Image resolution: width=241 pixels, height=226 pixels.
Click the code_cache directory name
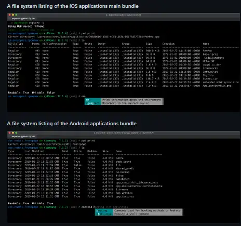(124, 162)
